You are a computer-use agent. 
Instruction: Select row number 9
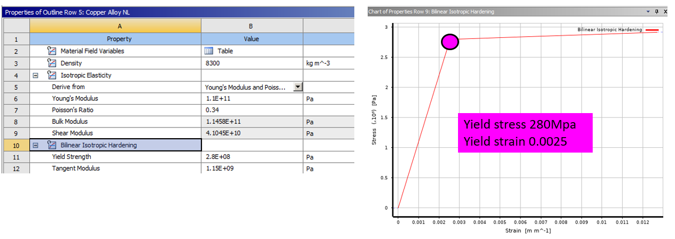point(16,133)
